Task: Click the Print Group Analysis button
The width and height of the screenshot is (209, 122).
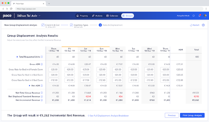Action: pos(192,115)
